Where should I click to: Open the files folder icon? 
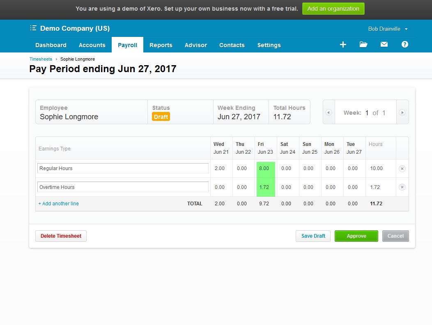tap(363, 44)
